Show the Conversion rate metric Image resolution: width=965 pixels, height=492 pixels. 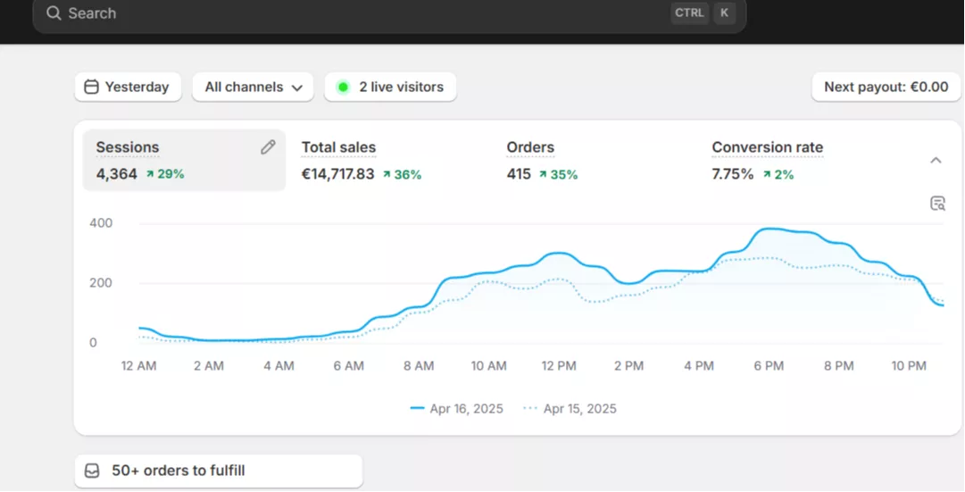[x=767, y=161]
